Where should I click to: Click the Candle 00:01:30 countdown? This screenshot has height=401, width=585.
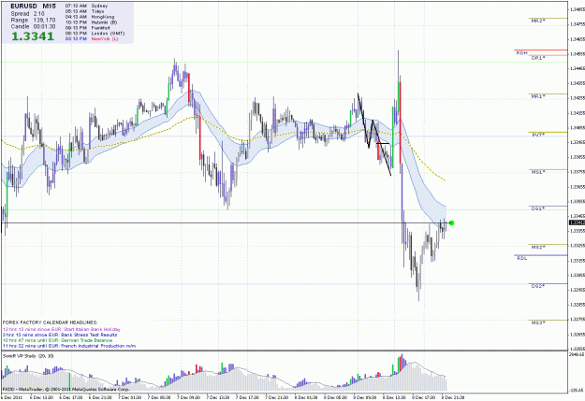33,27
